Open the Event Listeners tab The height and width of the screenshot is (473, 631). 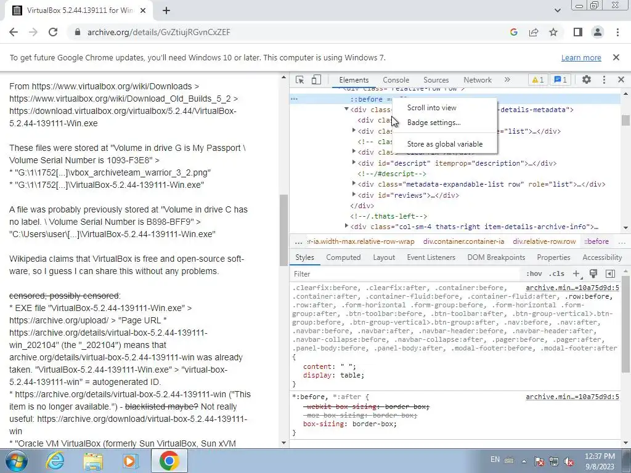coord(431,257)
